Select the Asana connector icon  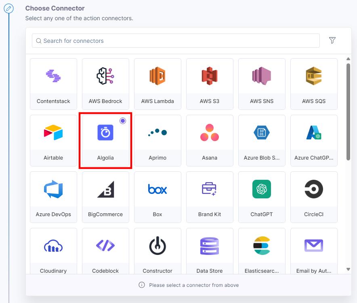pos(210,133)
